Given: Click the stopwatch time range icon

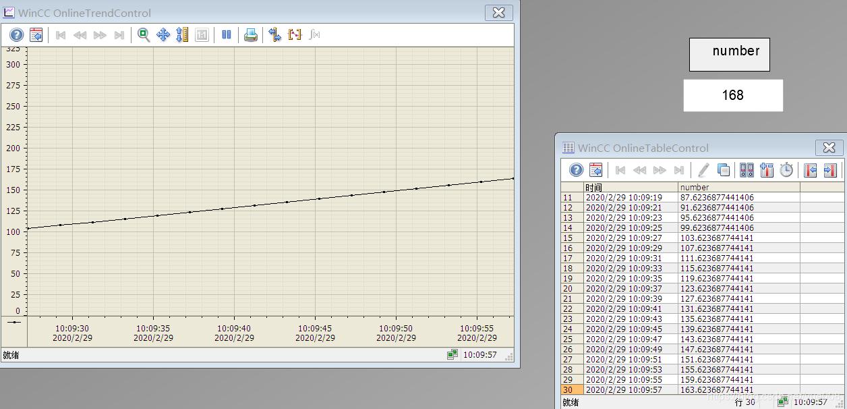Looking at the screenshot, I should coord(786,170).
